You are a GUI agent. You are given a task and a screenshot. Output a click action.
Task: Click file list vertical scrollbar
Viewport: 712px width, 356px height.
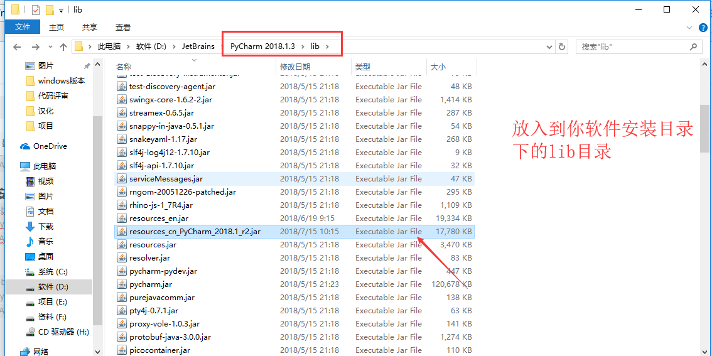tap(705, 129)
